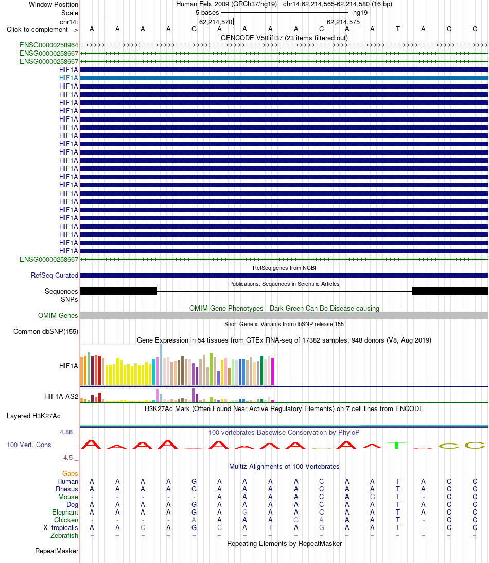Click the '5 bases' scale bar text
The image size is (489, 563).
click(x=207, y=12)
